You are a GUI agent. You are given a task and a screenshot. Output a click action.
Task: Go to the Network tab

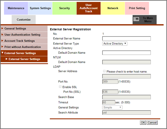[x=113, y=8]
